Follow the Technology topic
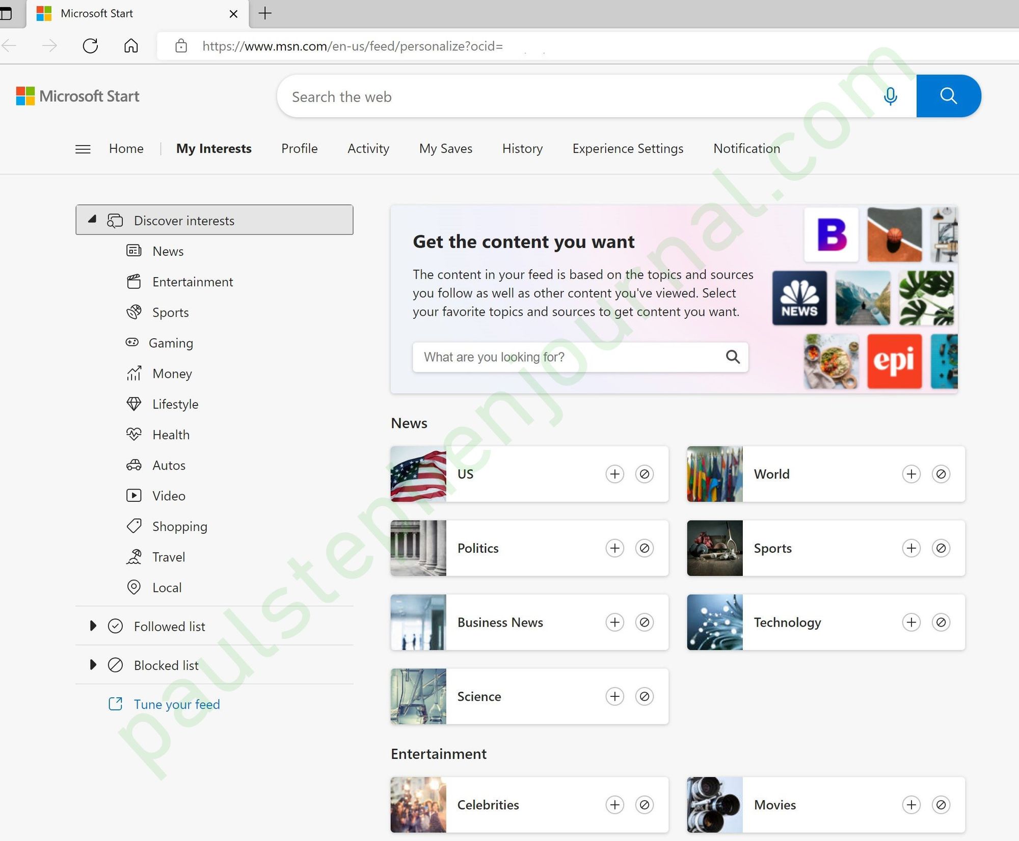This screenshot has width=1019, height=841. pyautogui.click(x=911, y=622)
